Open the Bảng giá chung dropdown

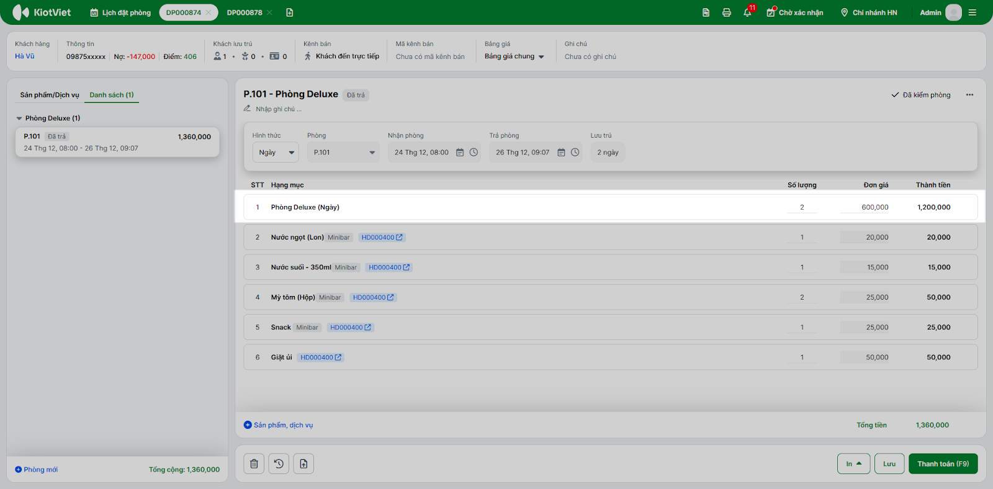[514, 56]
